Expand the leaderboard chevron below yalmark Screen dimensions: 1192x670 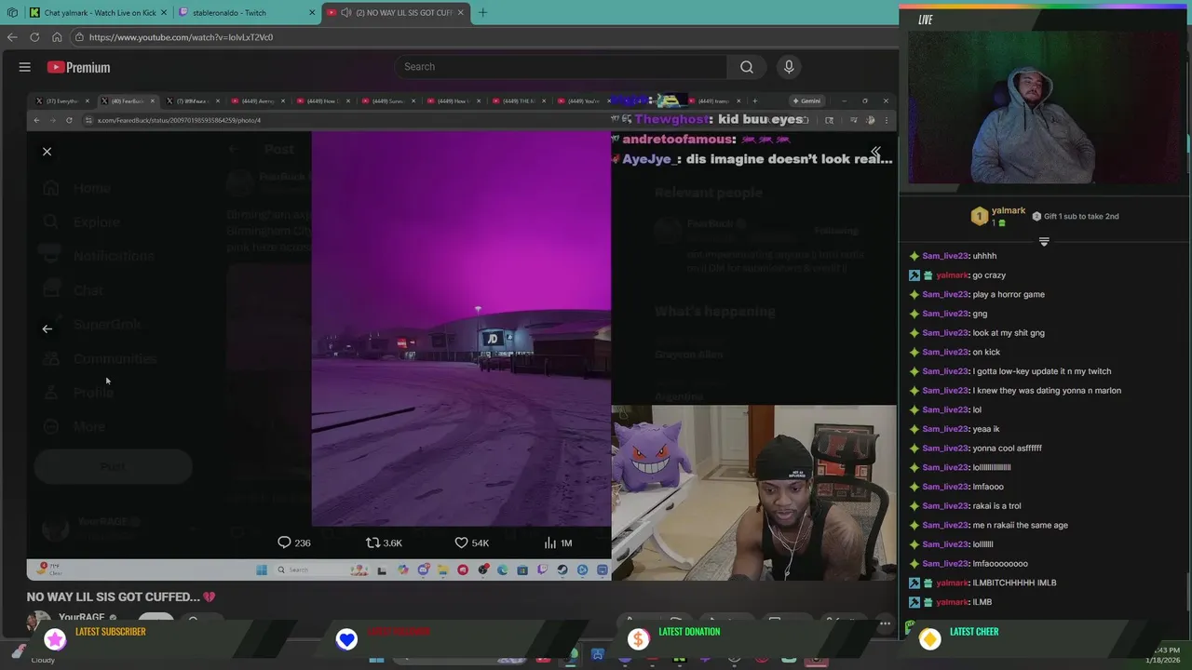point(1044,242)
